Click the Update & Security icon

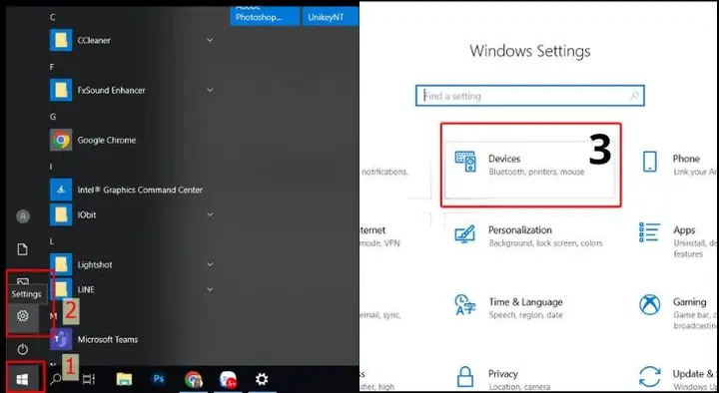pos(650,376)
